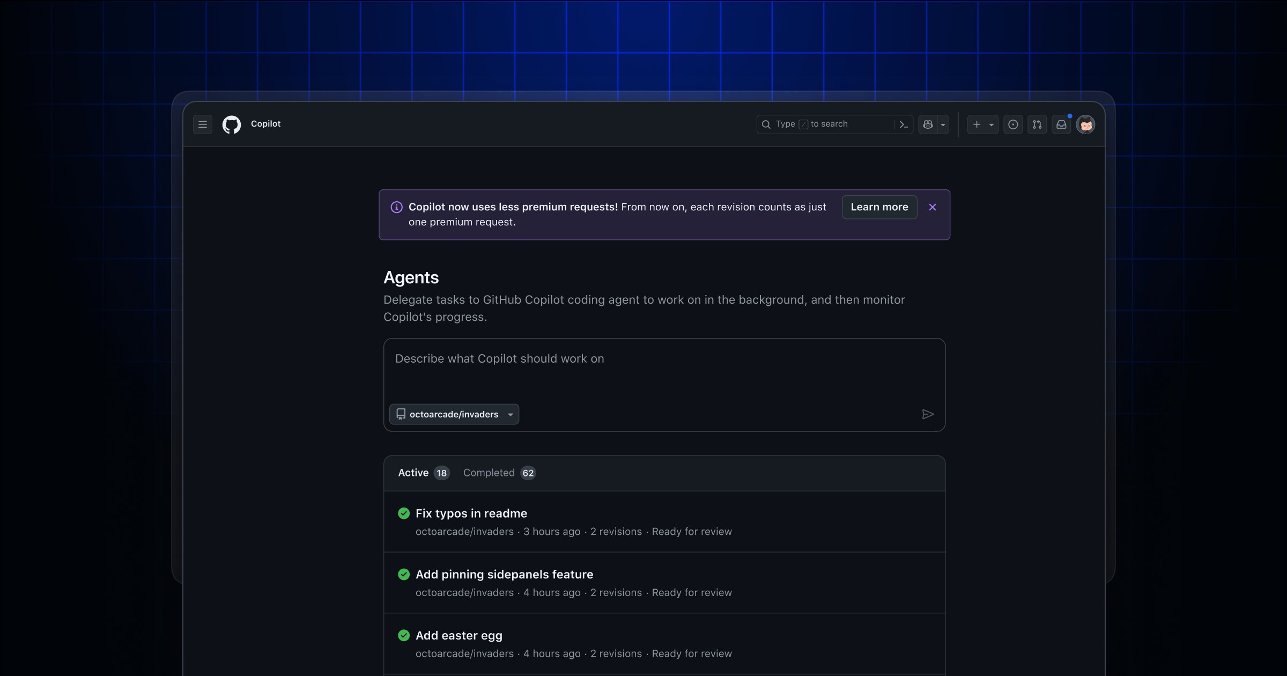Open the global navigation hamburger menu

tap(203, 124)
